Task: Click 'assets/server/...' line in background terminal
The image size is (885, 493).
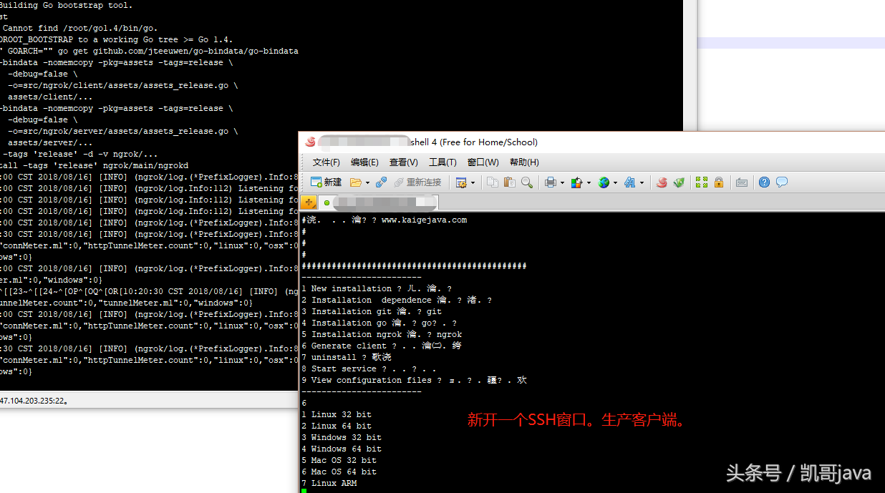Action: pyautogui.click(x=50, y=143)
